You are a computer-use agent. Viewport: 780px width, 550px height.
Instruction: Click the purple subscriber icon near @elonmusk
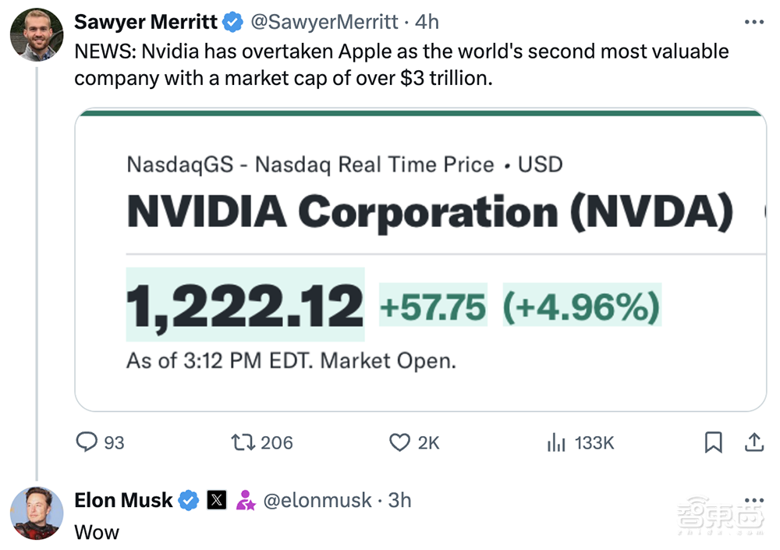click(246, 500)
